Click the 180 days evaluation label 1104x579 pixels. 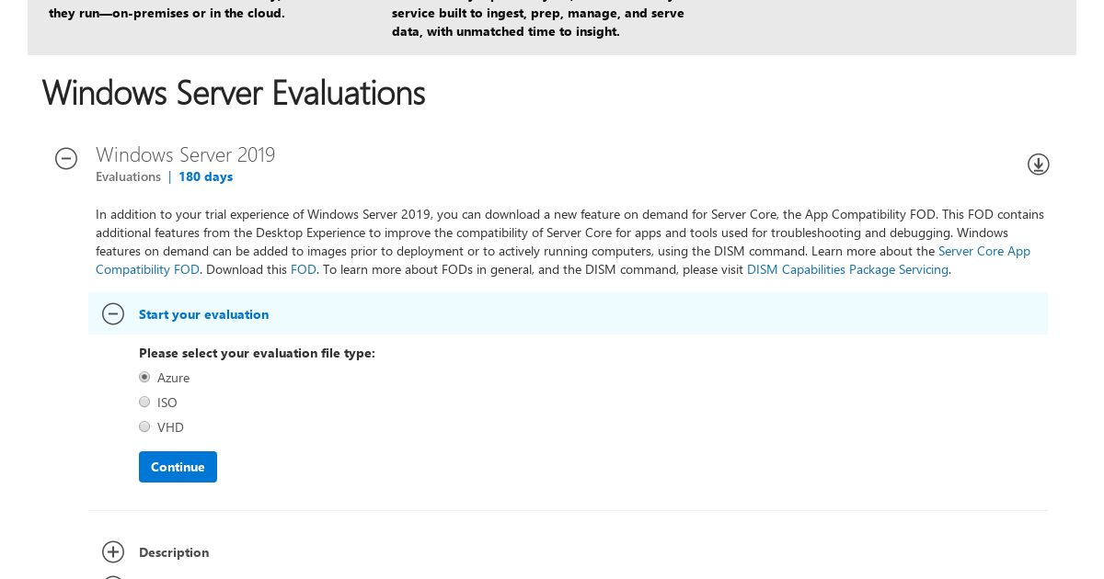click(x=205, y=176)
